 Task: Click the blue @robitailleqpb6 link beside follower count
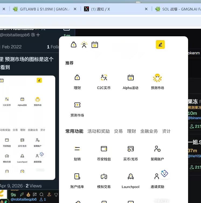click(24, 200)
